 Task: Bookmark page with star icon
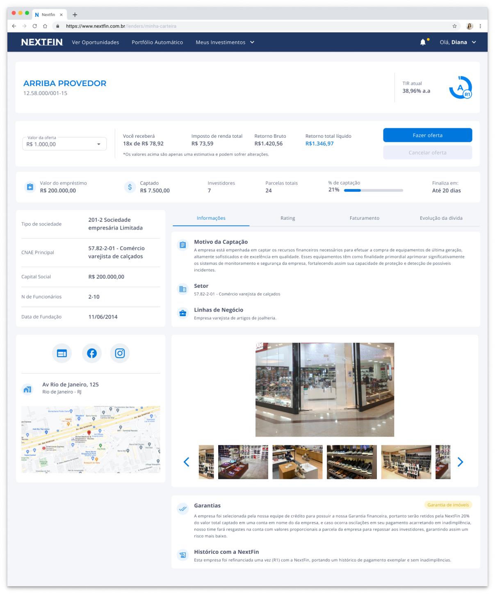pos(454,26)
